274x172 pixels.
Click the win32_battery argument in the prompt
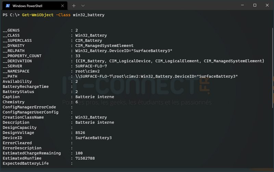pos(89,15)
